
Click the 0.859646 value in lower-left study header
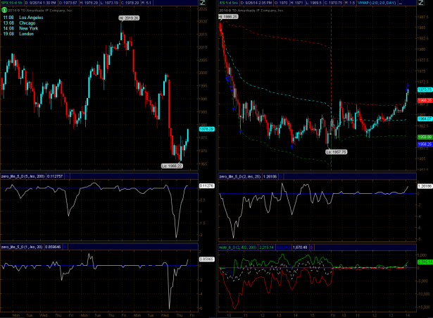pos(53,247)
